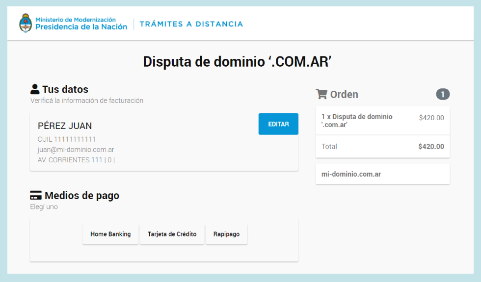Pick Rapipago as payment method
This screenshot has height=282, width=481.
click(226, 234)
